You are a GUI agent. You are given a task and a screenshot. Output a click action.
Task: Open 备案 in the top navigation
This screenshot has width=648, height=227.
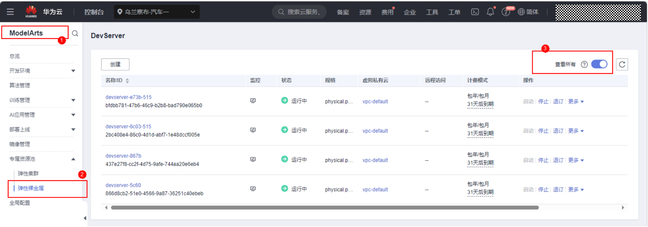(343, 12)
